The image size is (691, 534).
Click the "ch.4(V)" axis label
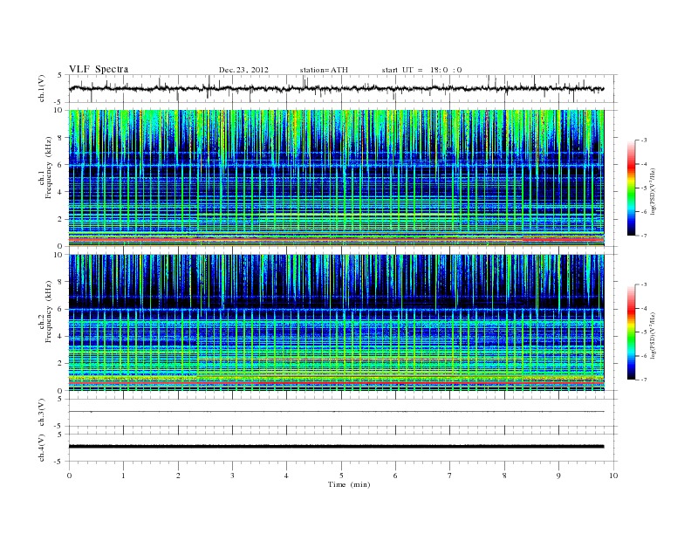(x=42, y=448)
